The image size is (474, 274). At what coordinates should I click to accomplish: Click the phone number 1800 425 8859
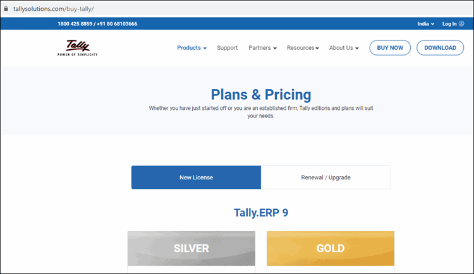(75, 24)
